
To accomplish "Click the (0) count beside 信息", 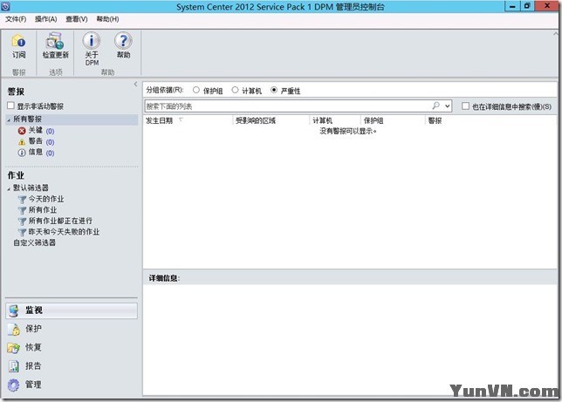I will (51, 153).
